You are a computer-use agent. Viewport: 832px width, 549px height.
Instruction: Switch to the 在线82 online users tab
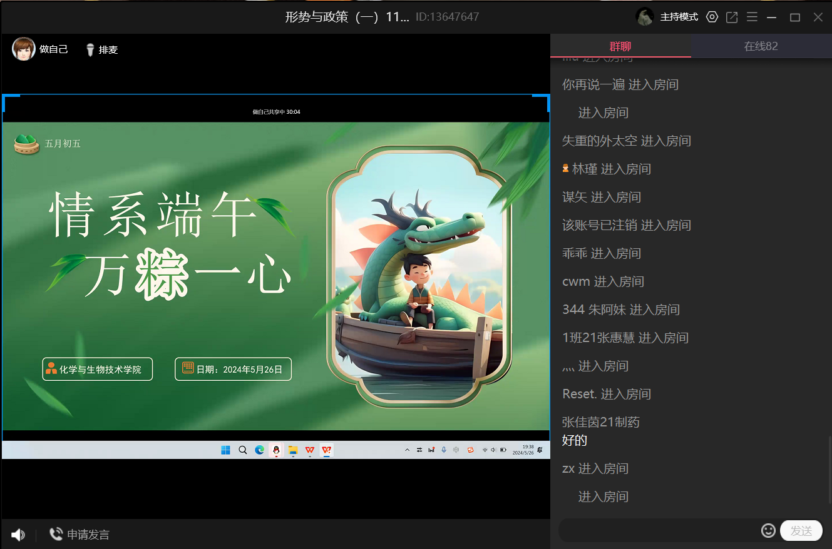pos(761,46)
